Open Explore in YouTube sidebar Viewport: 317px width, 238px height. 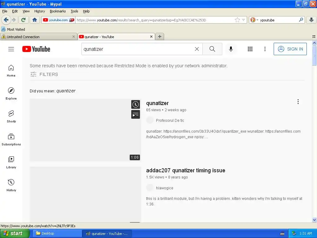click(x=11, y=94)
